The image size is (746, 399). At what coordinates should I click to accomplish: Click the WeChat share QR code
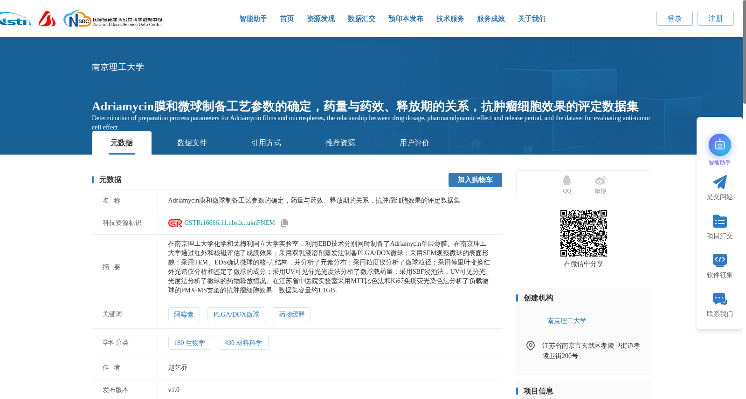(x=583, y=233)
